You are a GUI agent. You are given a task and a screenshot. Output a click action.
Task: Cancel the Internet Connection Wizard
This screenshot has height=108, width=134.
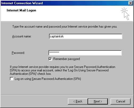(121, 101)
